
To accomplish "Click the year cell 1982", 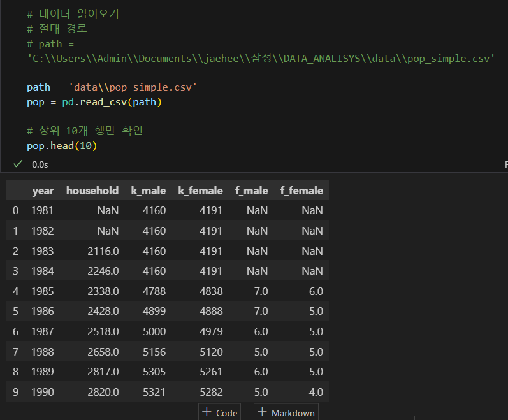I will pyautogui.click(x=43, y=231).
